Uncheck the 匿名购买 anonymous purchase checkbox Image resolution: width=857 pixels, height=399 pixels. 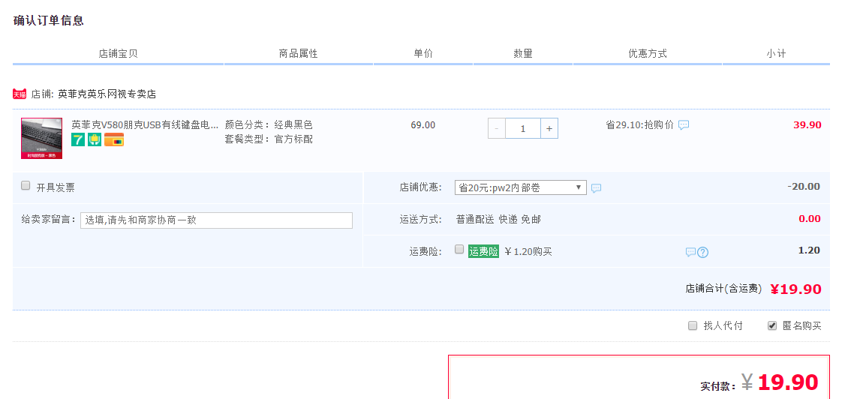point(772,325)
